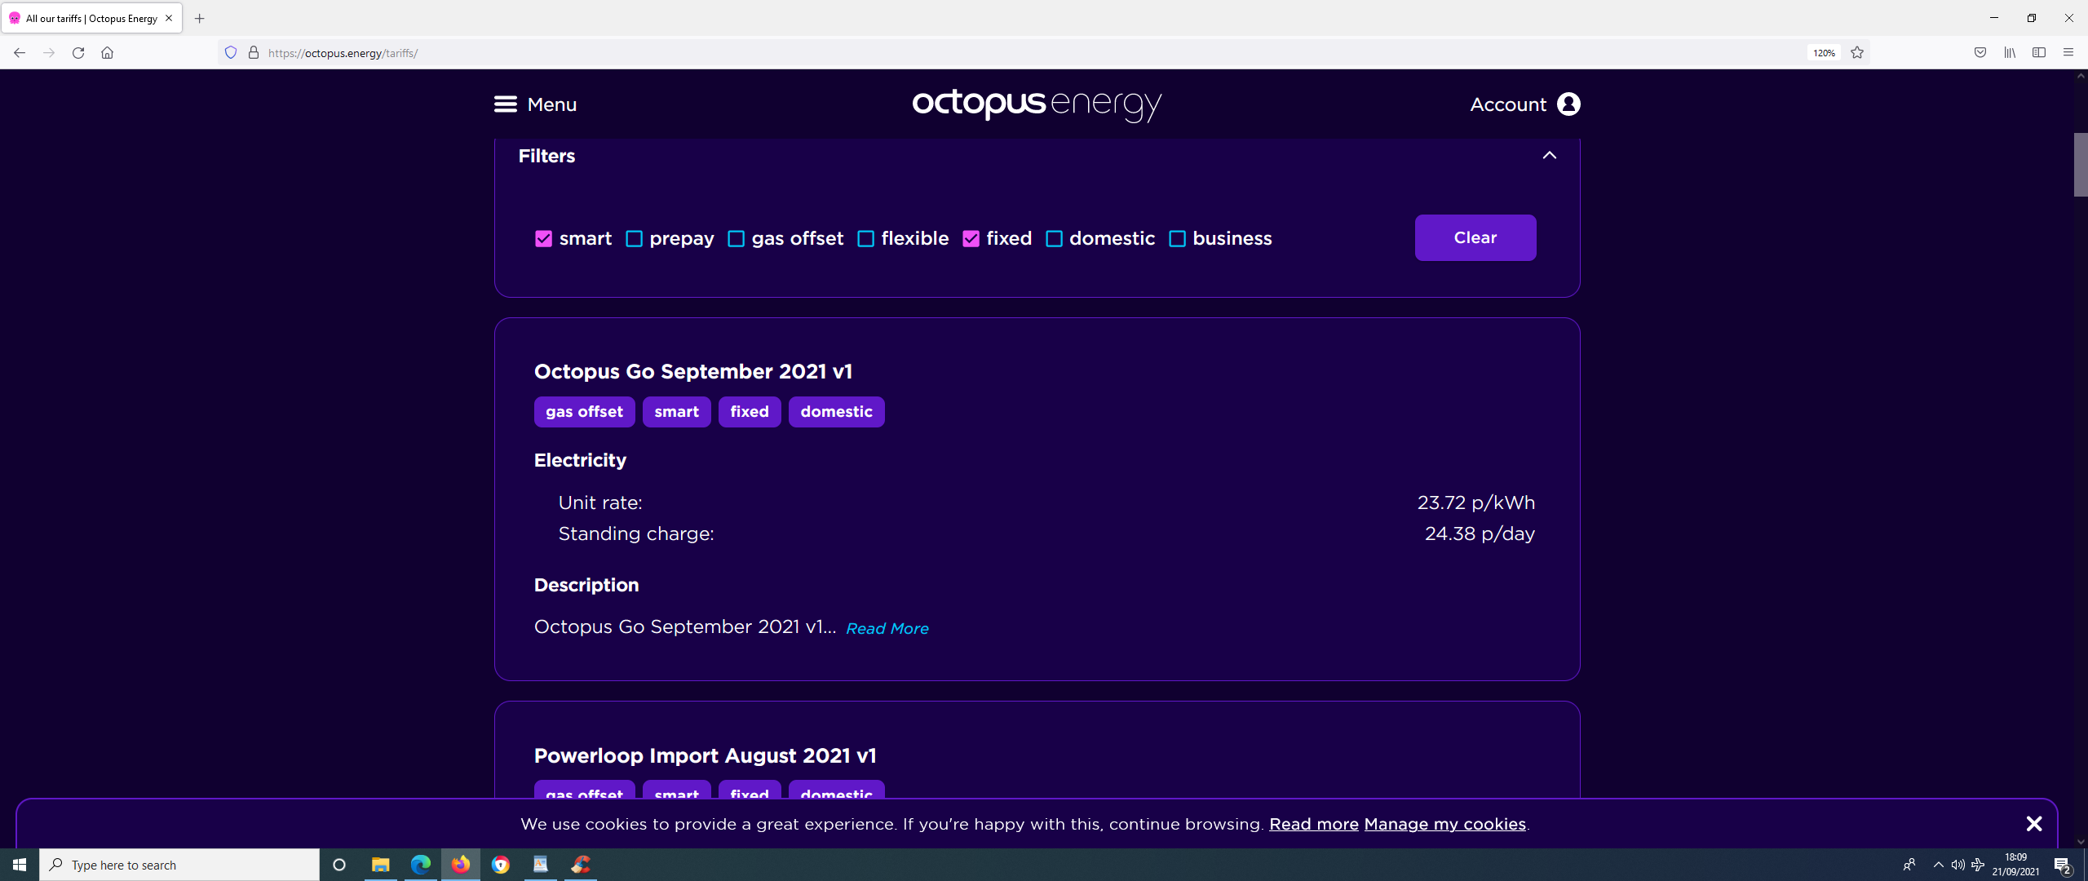The image size is (2088, 881).
Task: Click the tracking protection shield icon
Action: pos(231,53)
